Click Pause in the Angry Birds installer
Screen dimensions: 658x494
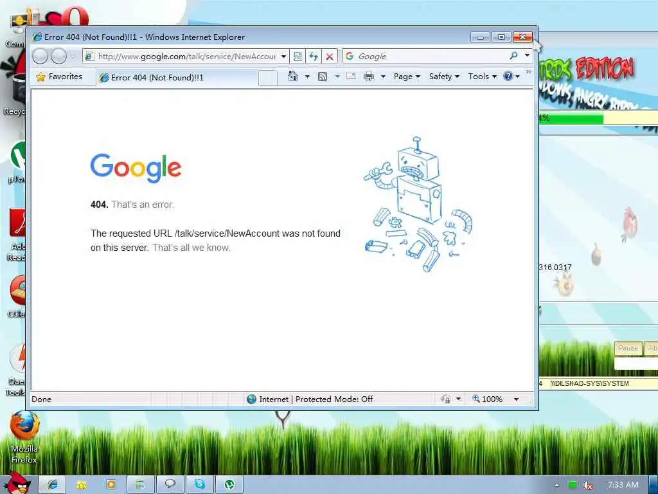[628, 348]
